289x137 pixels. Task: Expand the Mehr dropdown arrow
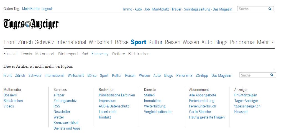tap(273, 43)
